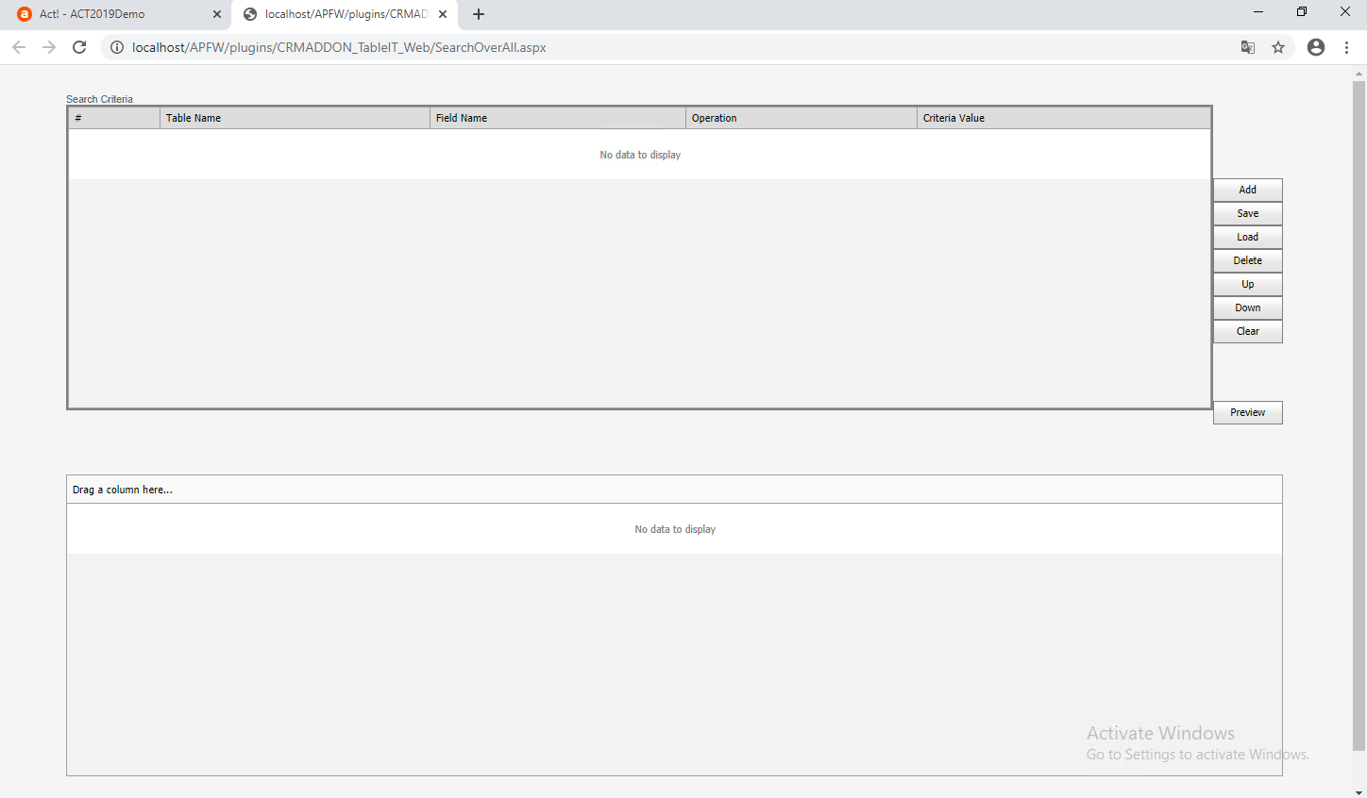Click the 'Drag a column here...' group panel
This screenshot has width=1367, height=798.
pos(674,490)
